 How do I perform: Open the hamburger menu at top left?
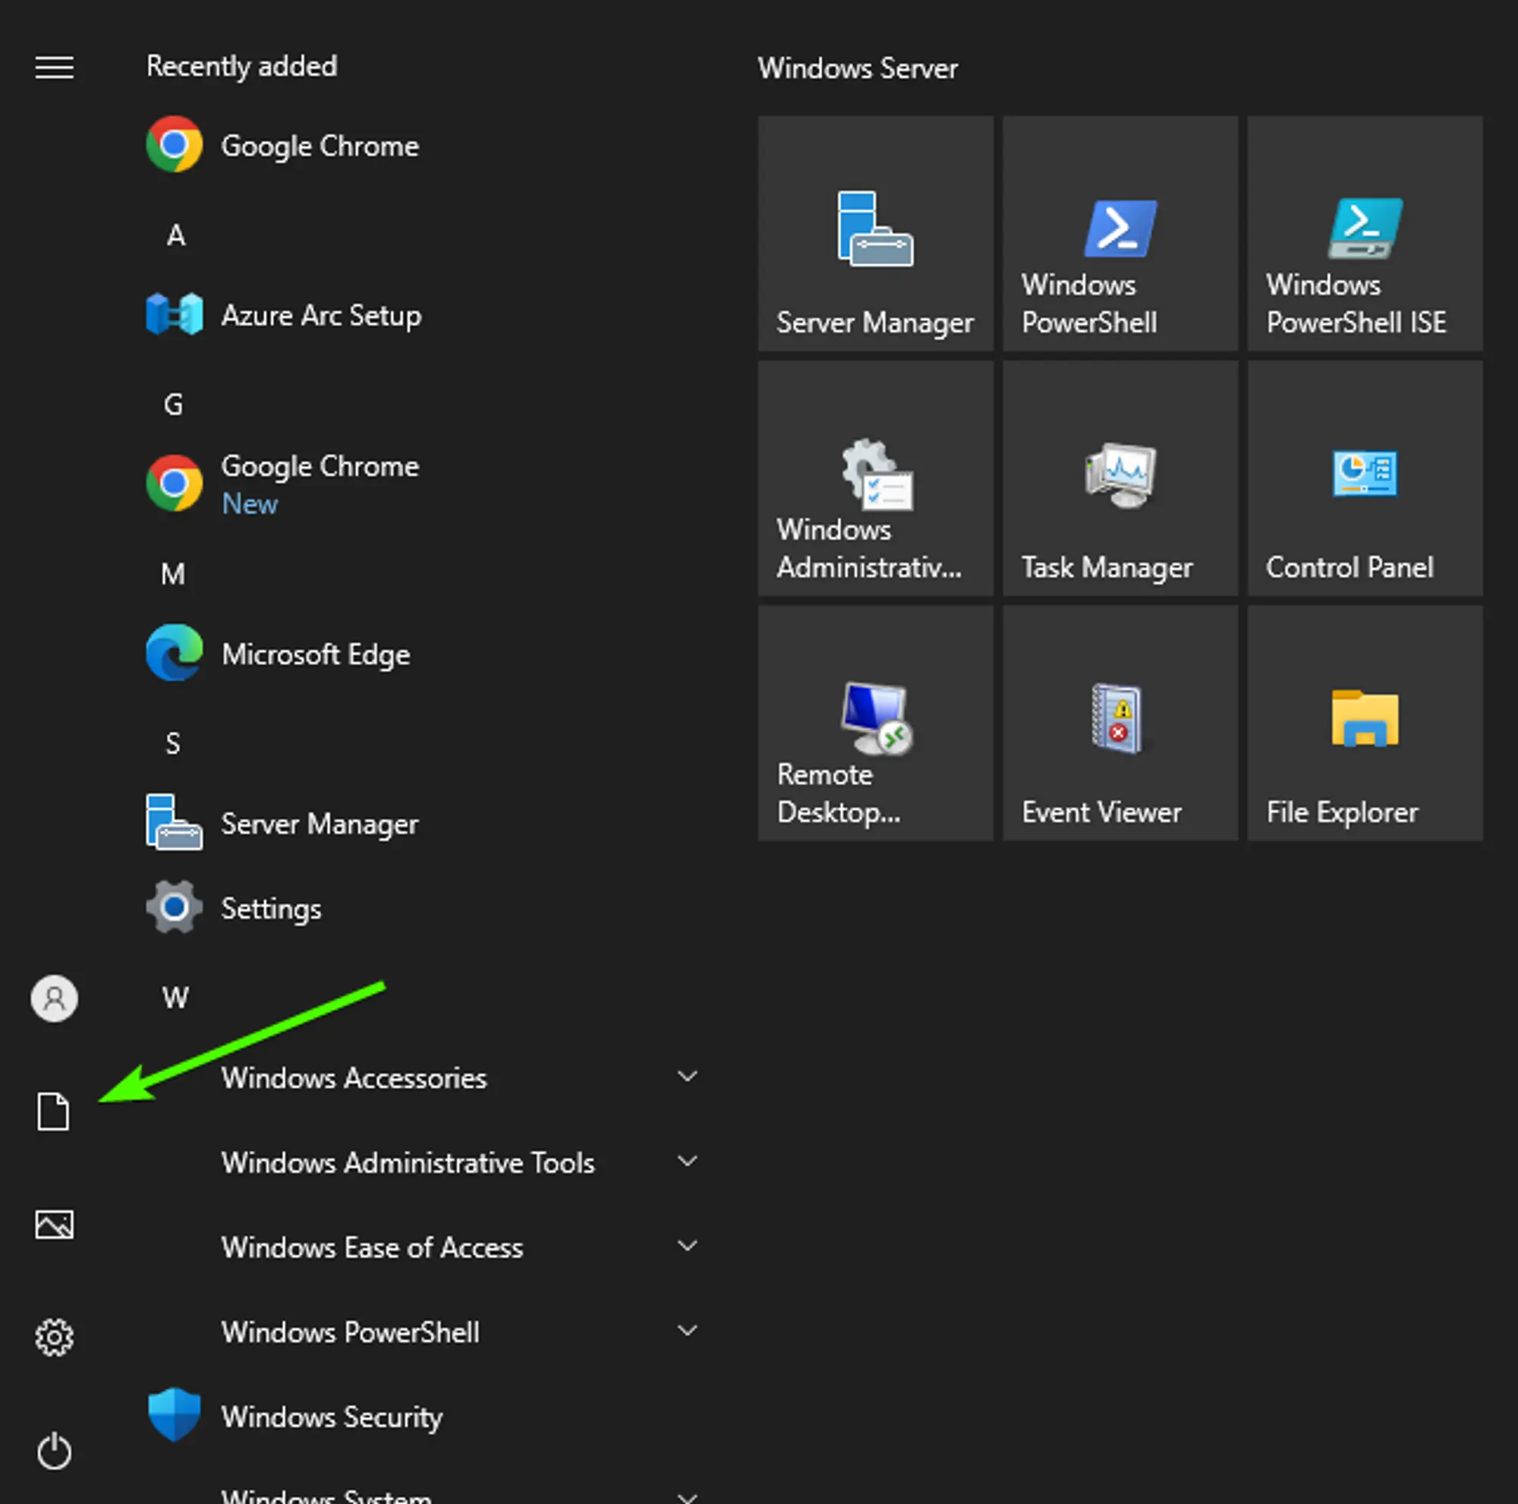tap(53, 68)
